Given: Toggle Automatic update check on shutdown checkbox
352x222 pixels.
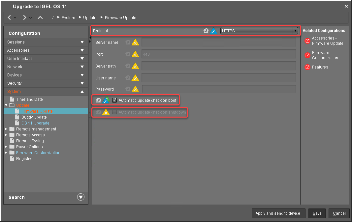Looking at the screenshot, I should click(x=114, y=112).
